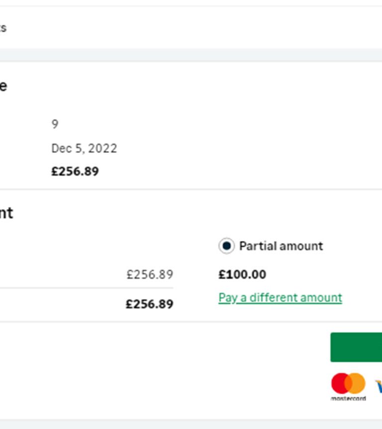Click the Mastercard logo icon

[348, 383]
